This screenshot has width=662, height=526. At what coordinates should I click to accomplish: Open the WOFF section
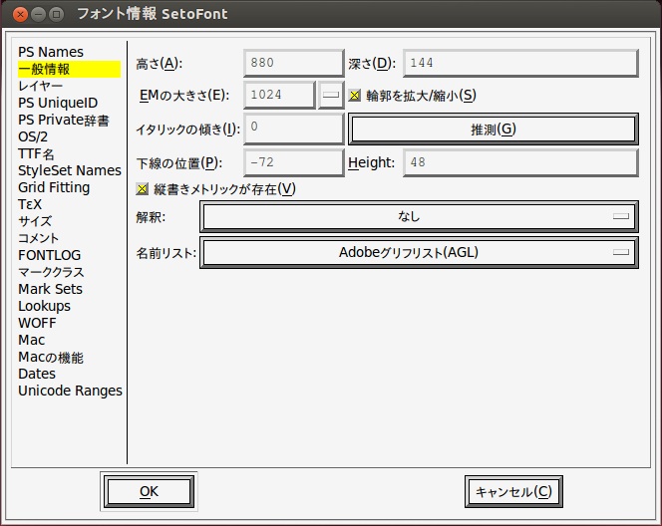point(37,323)
